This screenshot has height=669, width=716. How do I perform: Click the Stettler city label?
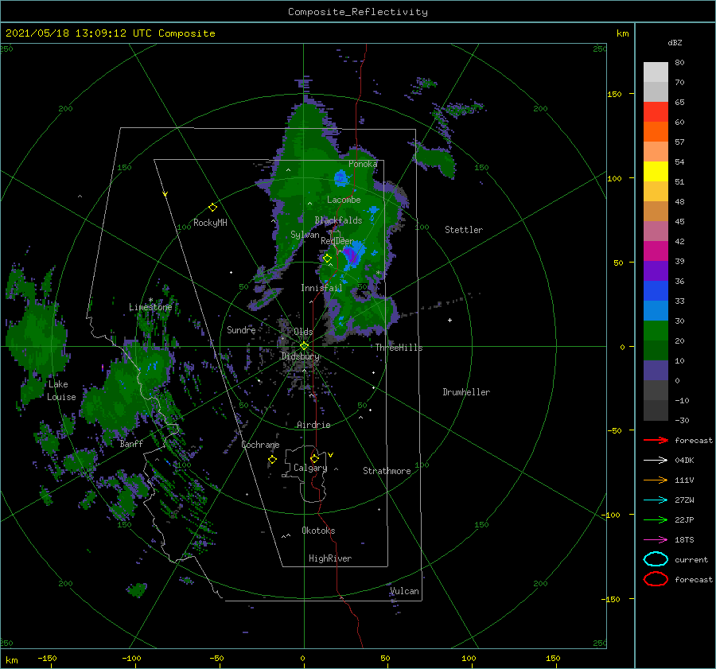point(464,230)
